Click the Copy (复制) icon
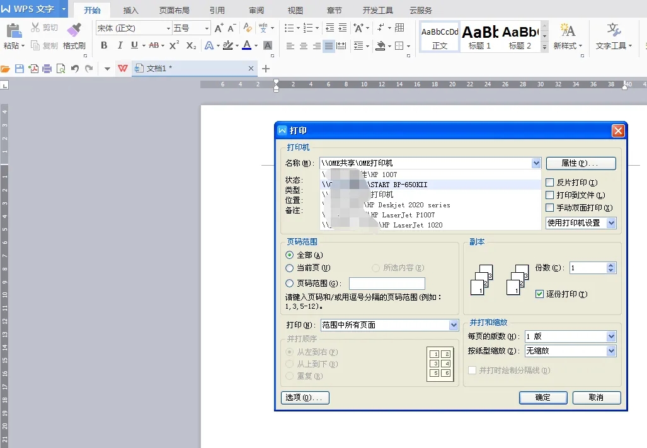647x448 pixels. pos(35,45)
